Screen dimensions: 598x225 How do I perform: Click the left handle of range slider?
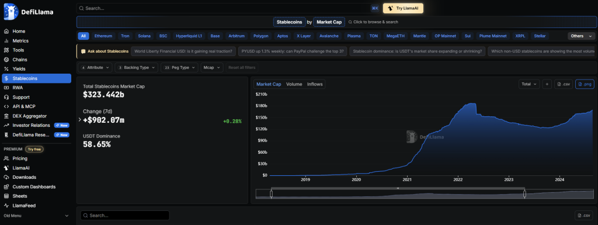pyautogui.click(x=271, y=193)
